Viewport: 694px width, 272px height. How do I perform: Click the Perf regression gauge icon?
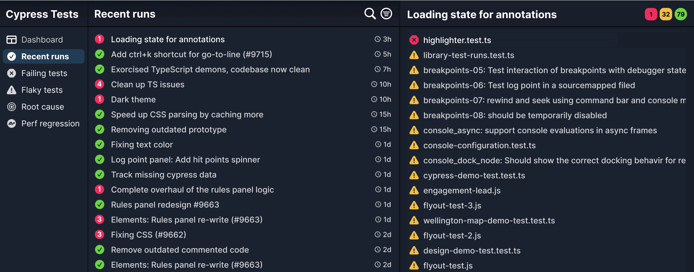pyautogui.click(x=12, y=123)
